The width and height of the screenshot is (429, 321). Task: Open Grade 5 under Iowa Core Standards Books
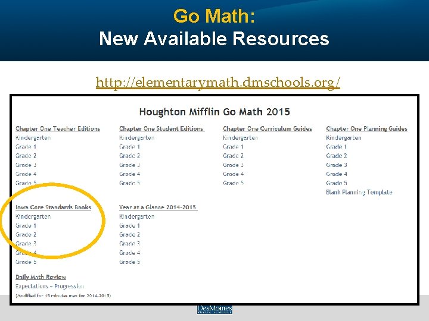click(26, 262)
